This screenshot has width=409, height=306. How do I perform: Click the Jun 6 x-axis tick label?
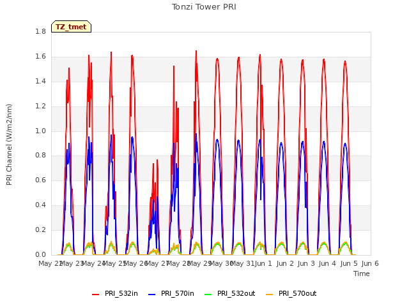coord(370,263)
